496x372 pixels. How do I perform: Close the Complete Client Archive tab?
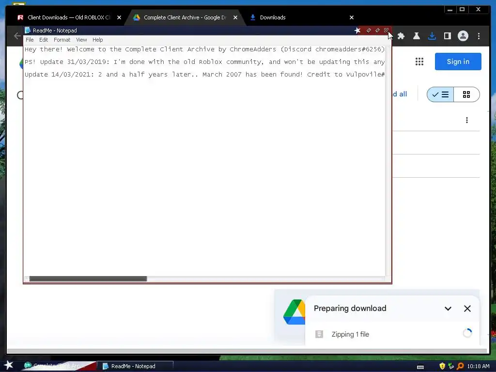[x=235, y=18]
